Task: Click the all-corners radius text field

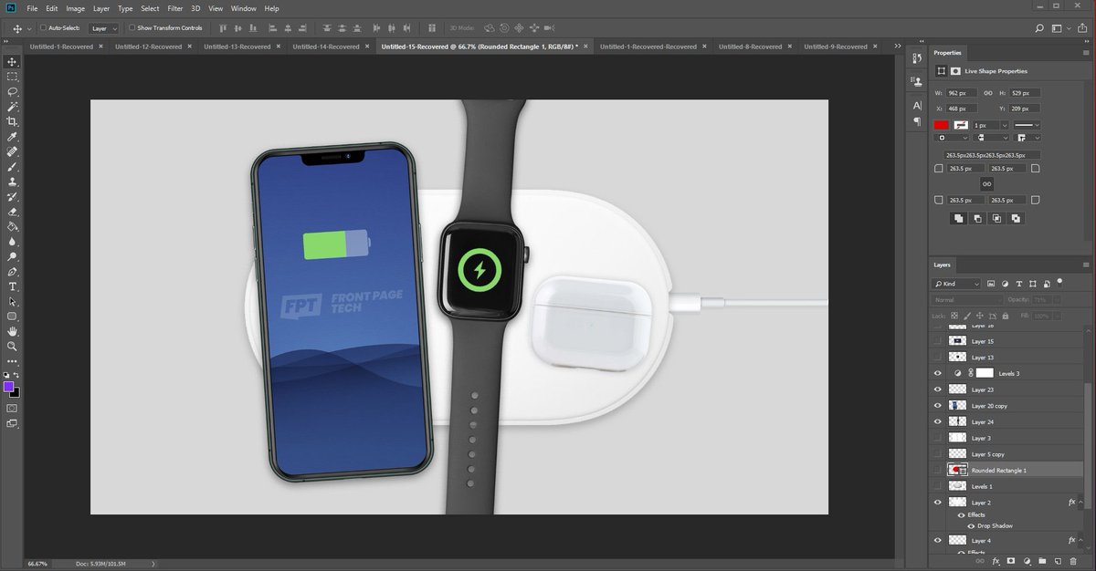Action: (x=993, y=155)
